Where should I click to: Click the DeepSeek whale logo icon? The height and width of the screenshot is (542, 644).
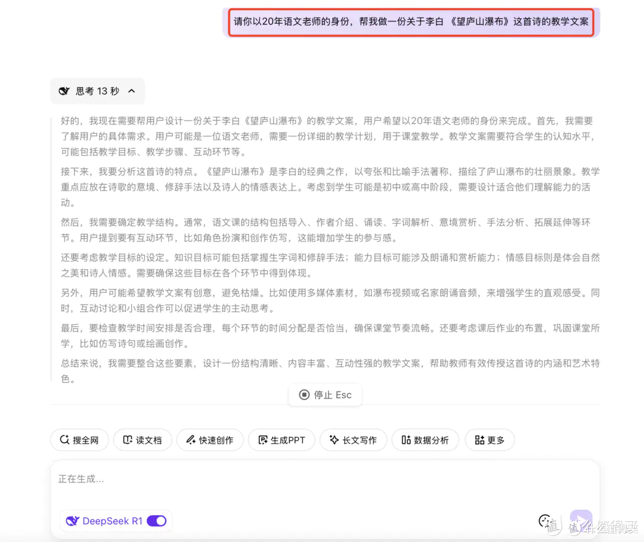click(x=72, y=521)
